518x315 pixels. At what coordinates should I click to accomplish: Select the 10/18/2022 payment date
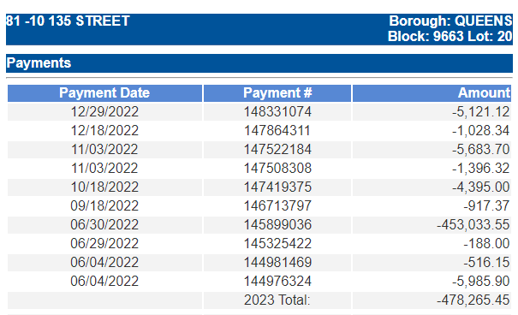tap(104, 187)
